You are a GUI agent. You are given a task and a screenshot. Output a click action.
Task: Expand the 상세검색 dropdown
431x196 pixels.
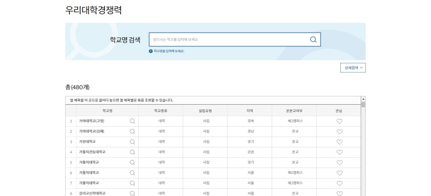click(x=353, y=68)
